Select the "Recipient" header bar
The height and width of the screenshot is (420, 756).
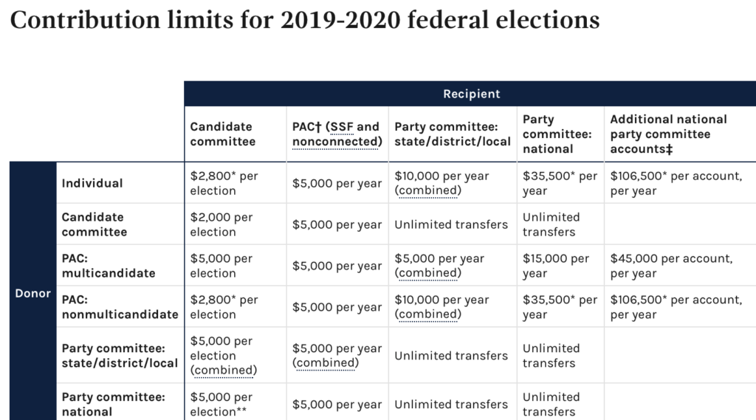coord(470,94)
